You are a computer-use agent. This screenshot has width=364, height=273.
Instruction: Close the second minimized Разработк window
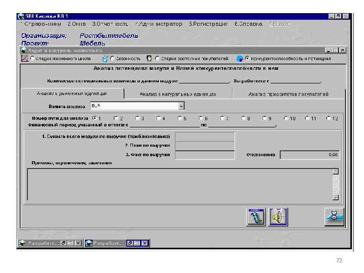click(145, 243)
